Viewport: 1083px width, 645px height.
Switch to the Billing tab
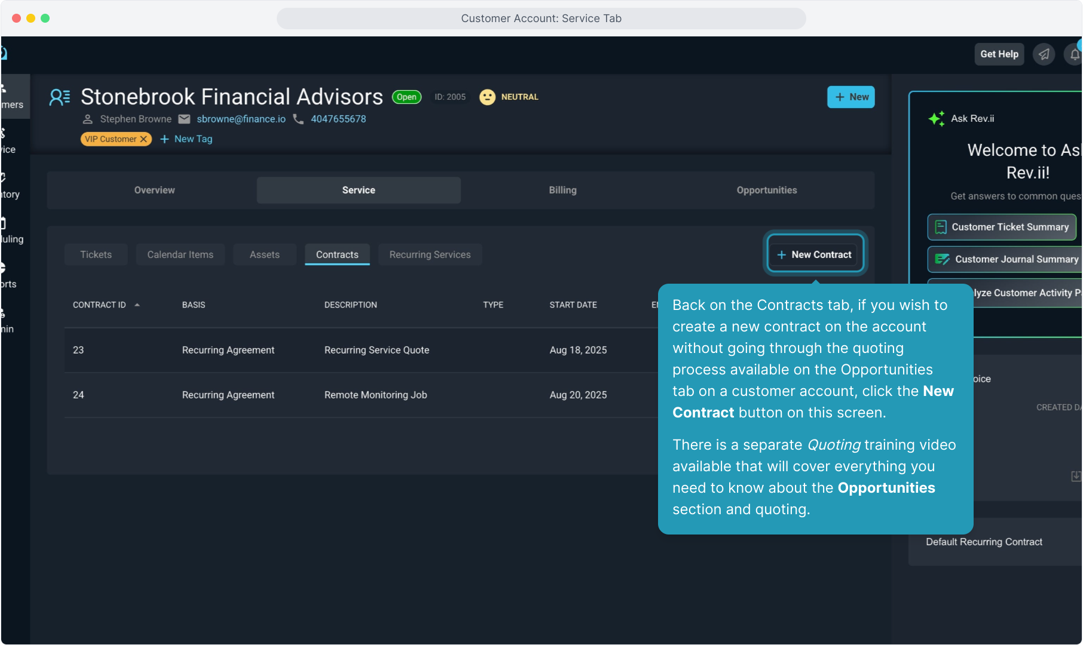pos(562,190)
